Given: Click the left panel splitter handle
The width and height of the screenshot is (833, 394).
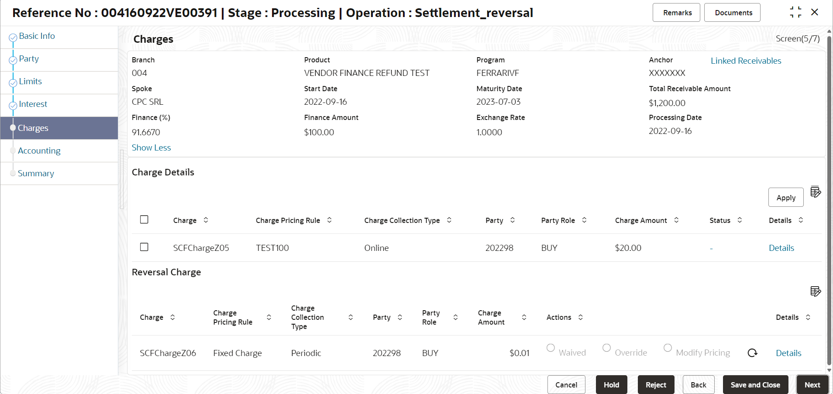Looking at the screenshot, I should tap(122, 179).
